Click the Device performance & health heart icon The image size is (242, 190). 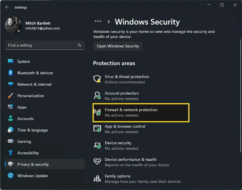pos(97,162)
